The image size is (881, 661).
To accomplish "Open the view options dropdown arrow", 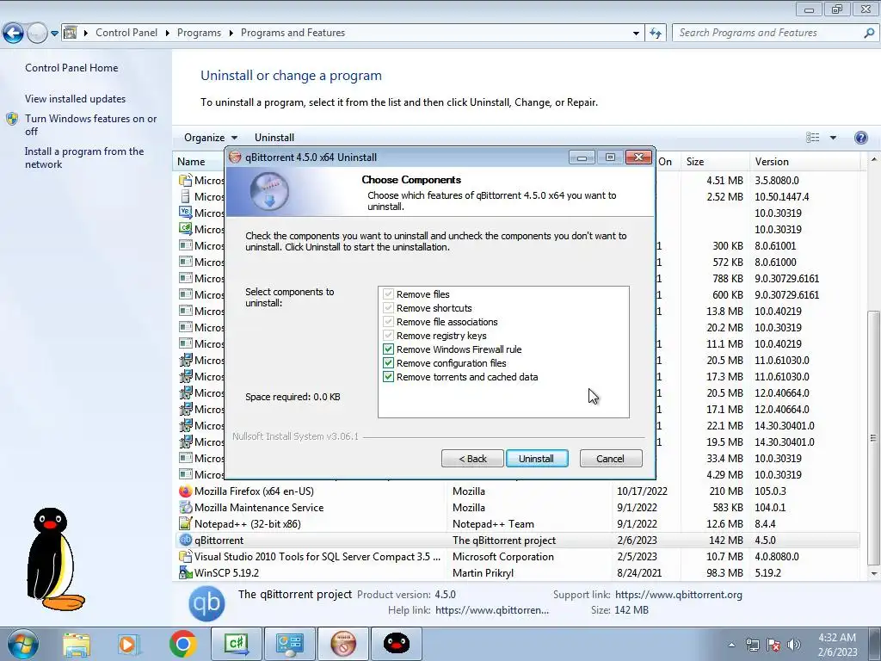I will [x=833, y=138].
